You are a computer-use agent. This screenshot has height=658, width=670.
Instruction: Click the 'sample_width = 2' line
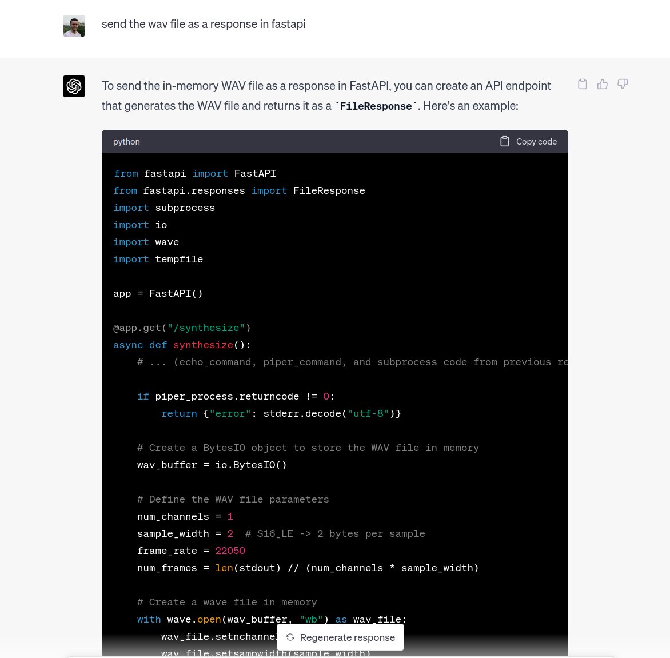[281, 533]
